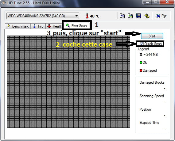Click the blue X Exit icon
This screenshot has width=175, height=141.
click(158, 16)
